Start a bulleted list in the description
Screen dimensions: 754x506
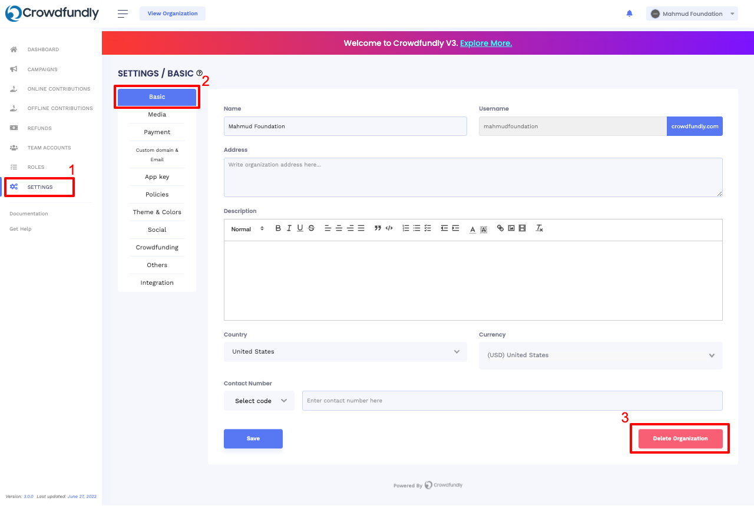[x=416, y=228]
